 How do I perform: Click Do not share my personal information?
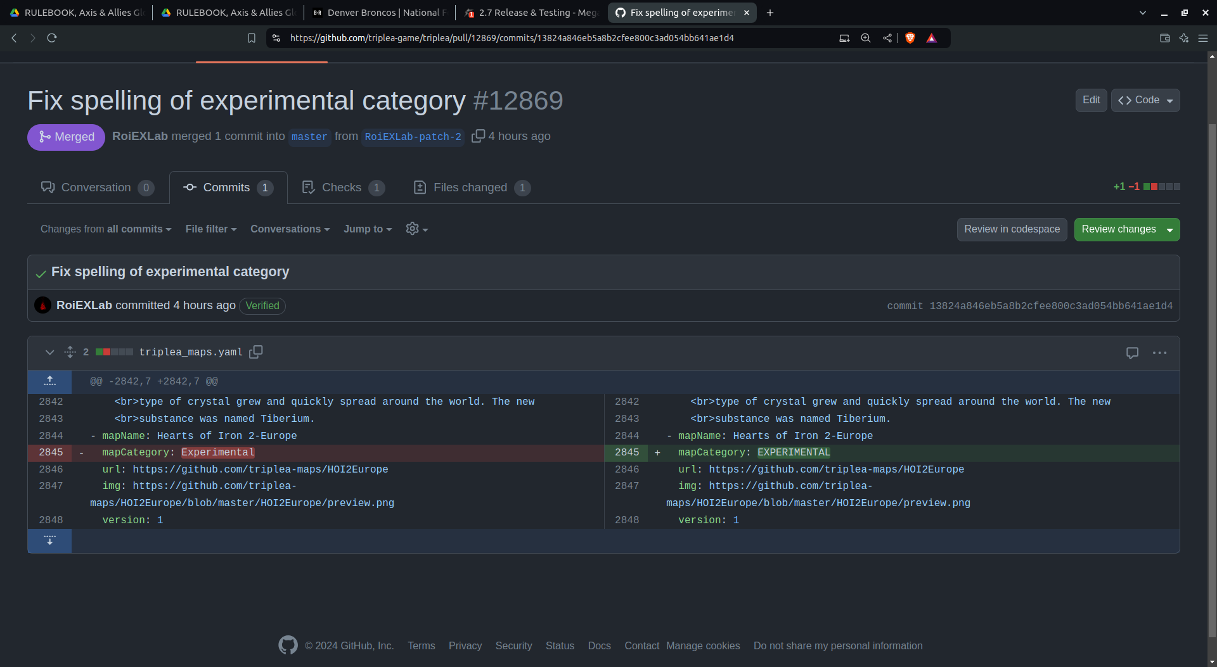pyautogui.click(x=838, y=645)
